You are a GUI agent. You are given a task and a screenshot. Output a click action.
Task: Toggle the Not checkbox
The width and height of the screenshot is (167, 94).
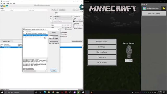(x=73, y=18)
